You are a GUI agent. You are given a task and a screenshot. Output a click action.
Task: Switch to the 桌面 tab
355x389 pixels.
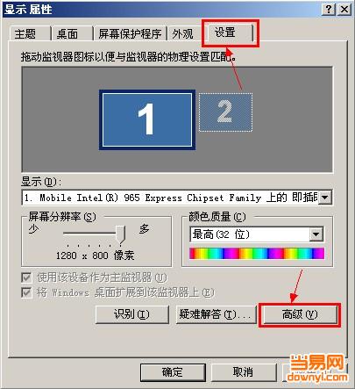click(x=67, y=34)
